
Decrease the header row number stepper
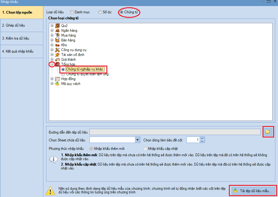coord(202,141)
